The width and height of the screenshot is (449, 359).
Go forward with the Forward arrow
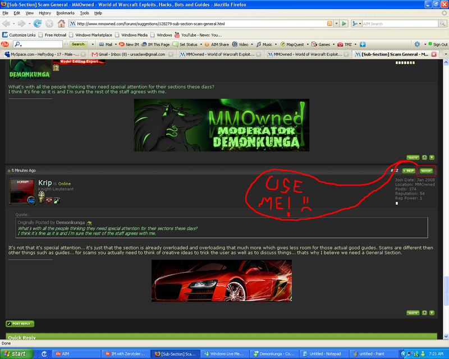click(21, 24)
